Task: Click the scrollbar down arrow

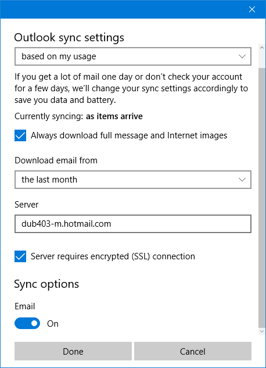Action: coord(262,331)
